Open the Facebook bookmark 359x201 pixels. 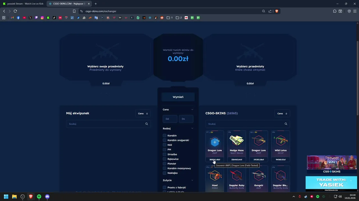pyautogui.click(x=18, y=18)
